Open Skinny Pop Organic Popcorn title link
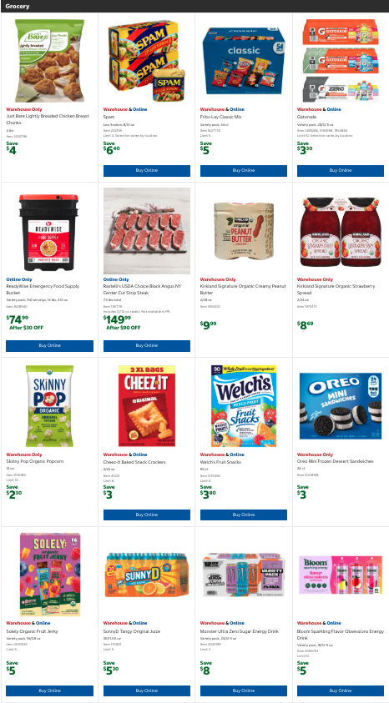 (34, 461)
